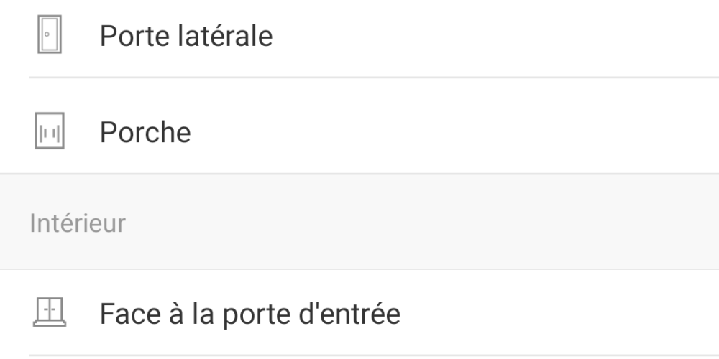Click the separator between Porche and Intérieur
Viewport: 719px width, 359px height.
[359, 174]
